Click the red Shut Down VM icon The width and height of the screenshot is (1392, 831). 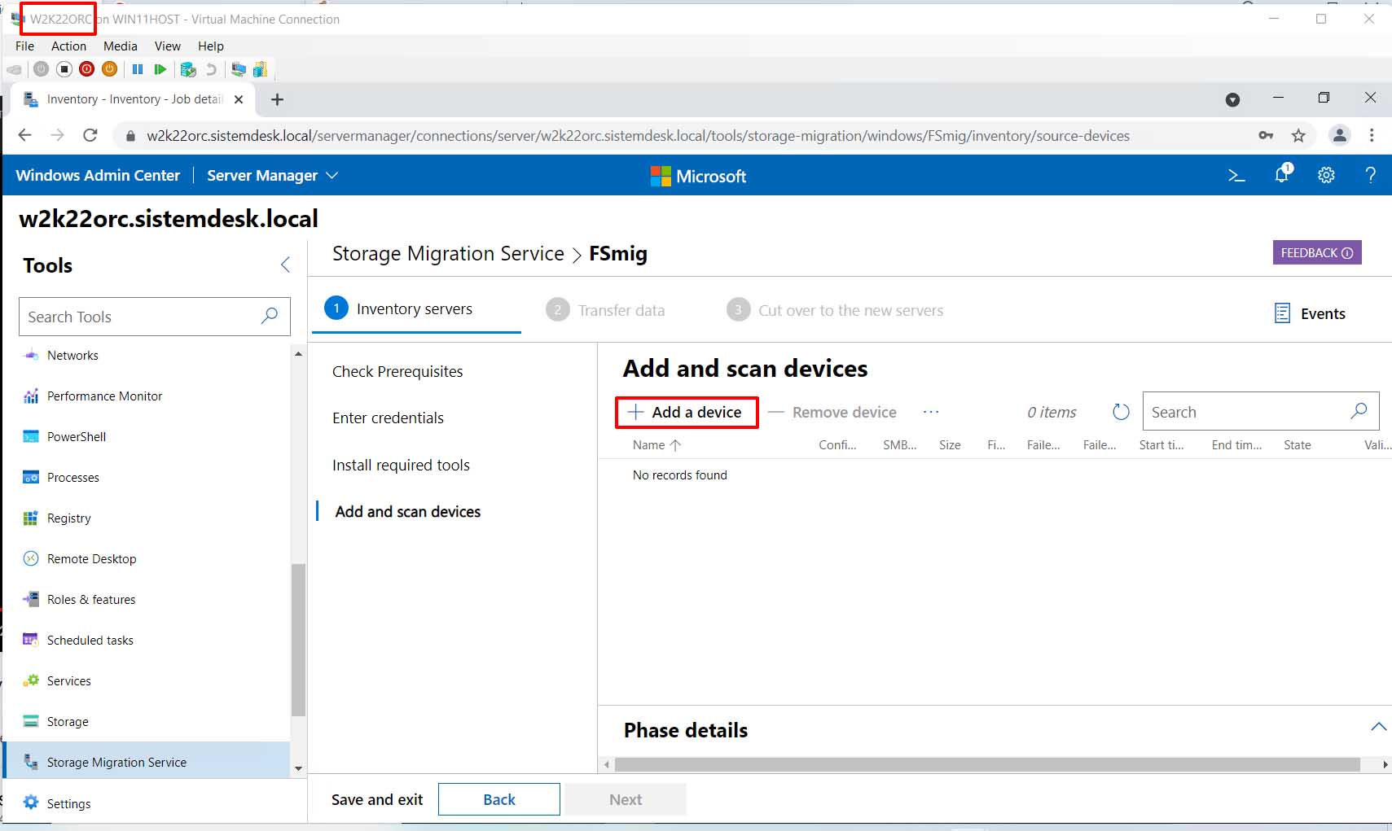click(87, 69)
